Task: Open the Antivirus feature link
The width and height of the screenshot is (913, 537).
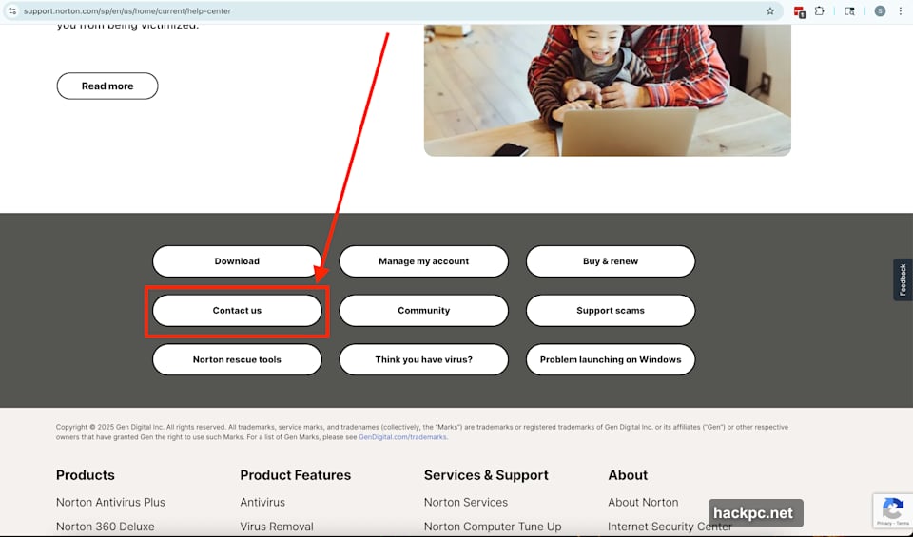Action: (262, 502)
